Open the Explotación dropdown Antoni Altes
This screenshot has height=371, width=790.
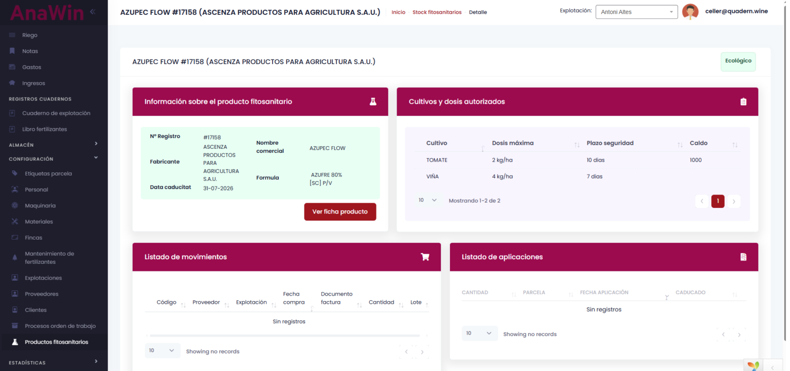[x=636, y=12]
